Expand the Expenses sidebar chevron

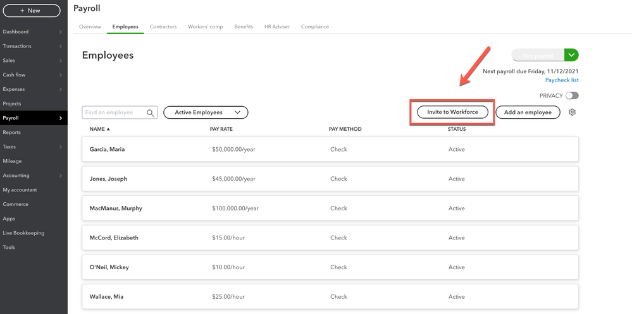click(61, 89)
